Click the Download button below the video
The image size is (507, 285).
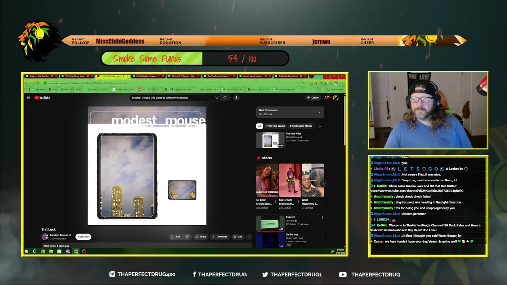(x=220, y=237)
